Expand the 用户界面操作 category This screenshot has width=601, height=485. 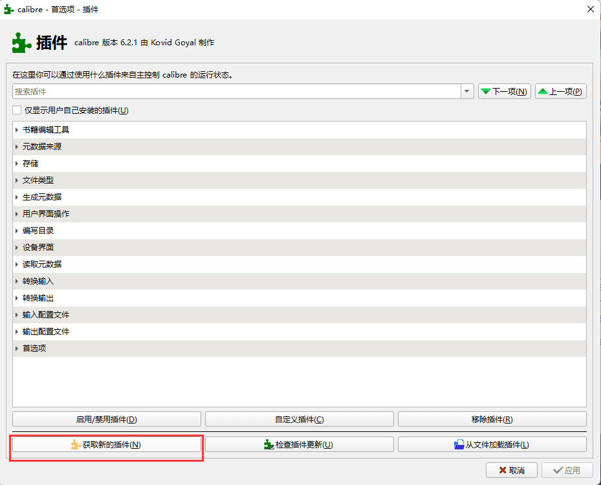click(x=17, y=214)
